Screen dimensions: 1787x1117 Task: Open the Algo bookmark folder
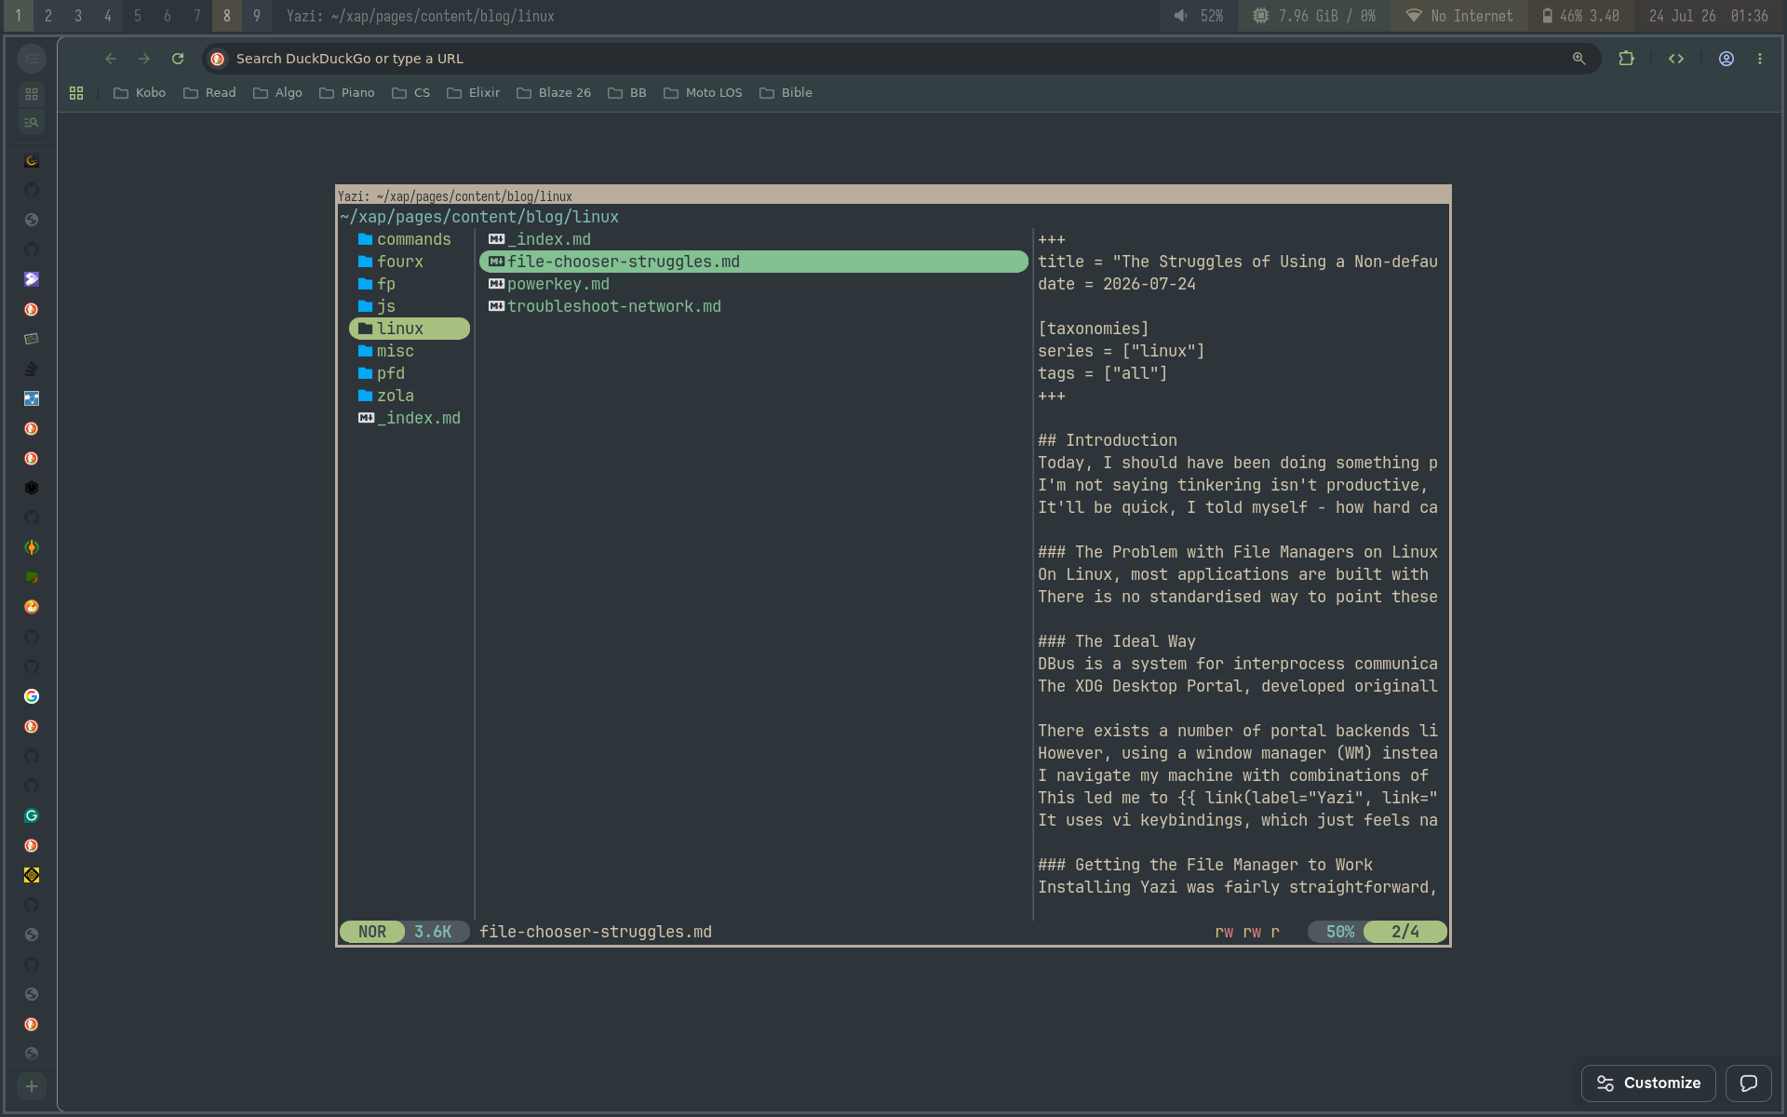(277, 93)
